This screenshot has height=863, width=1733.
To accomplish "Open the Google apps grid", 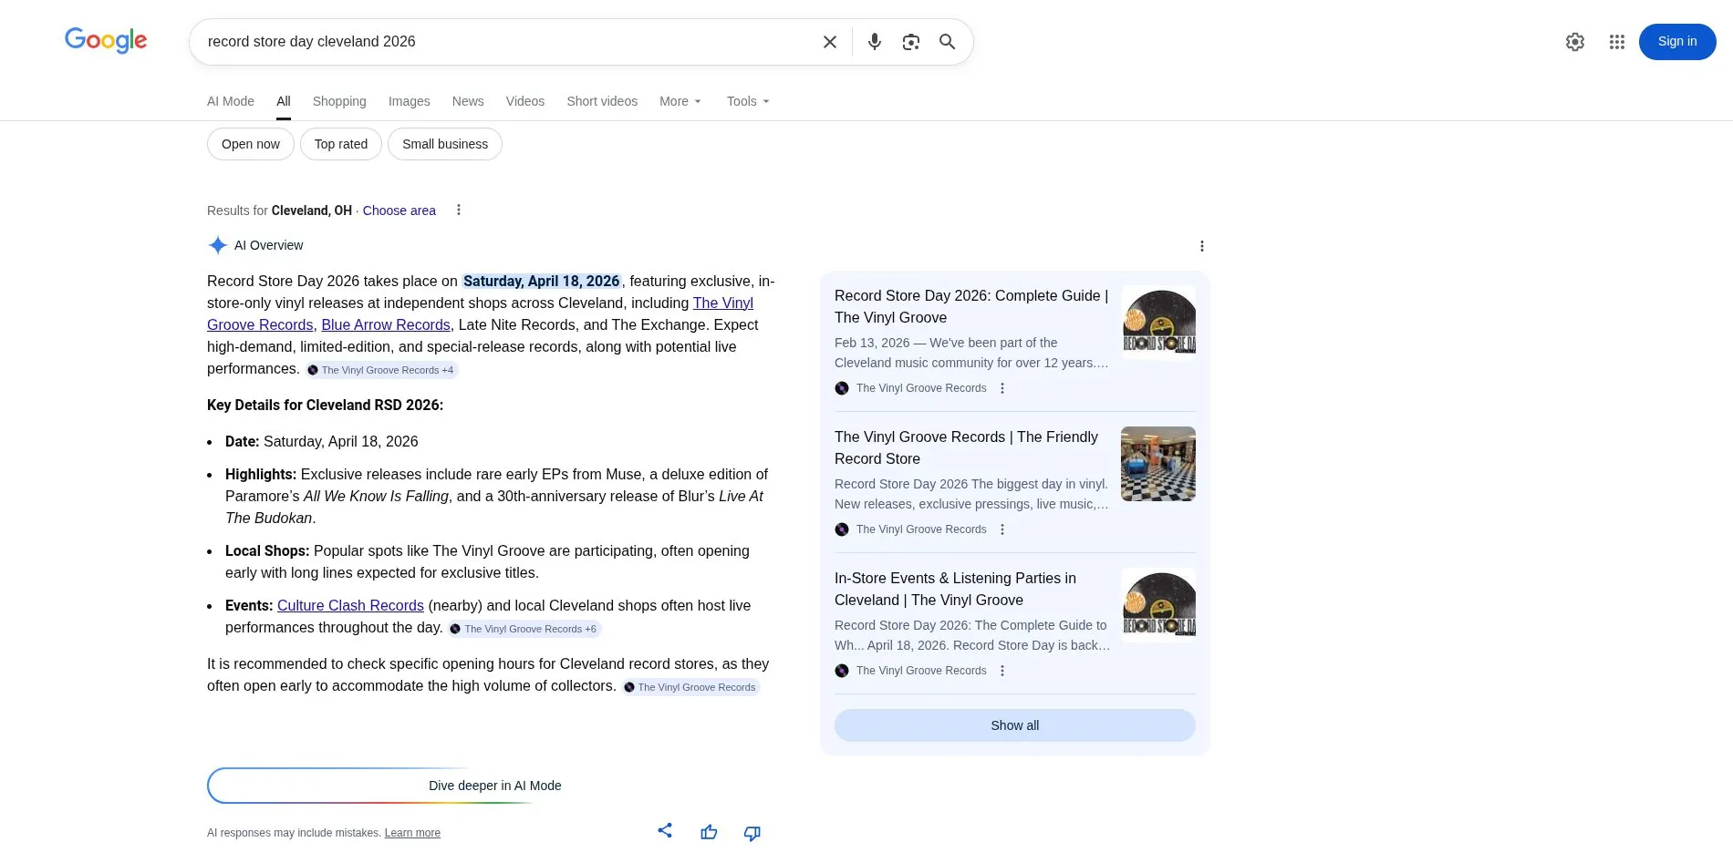I will coord(1616,42).
